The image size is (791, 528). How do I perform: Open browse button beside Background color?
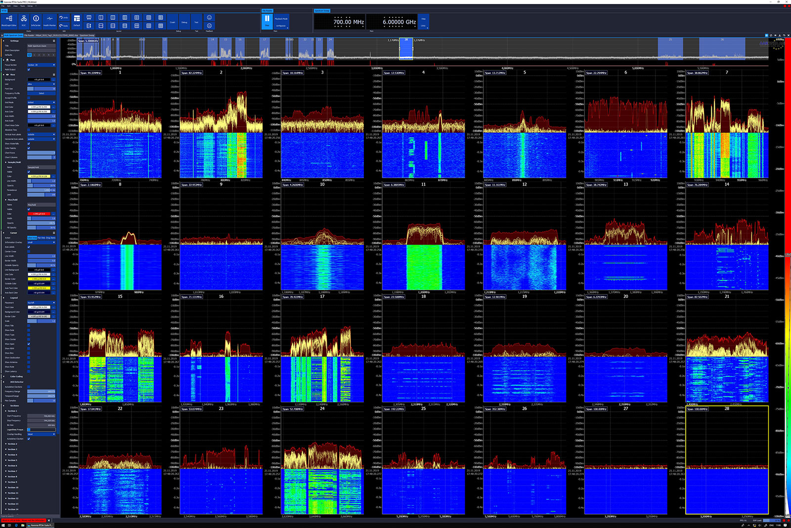click(x=53, y=80)
